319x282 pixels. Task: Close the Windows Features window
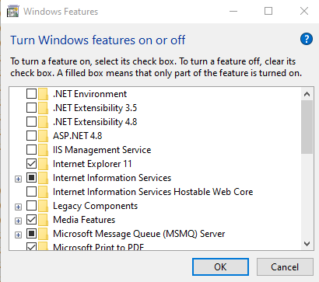coord(304,11)
